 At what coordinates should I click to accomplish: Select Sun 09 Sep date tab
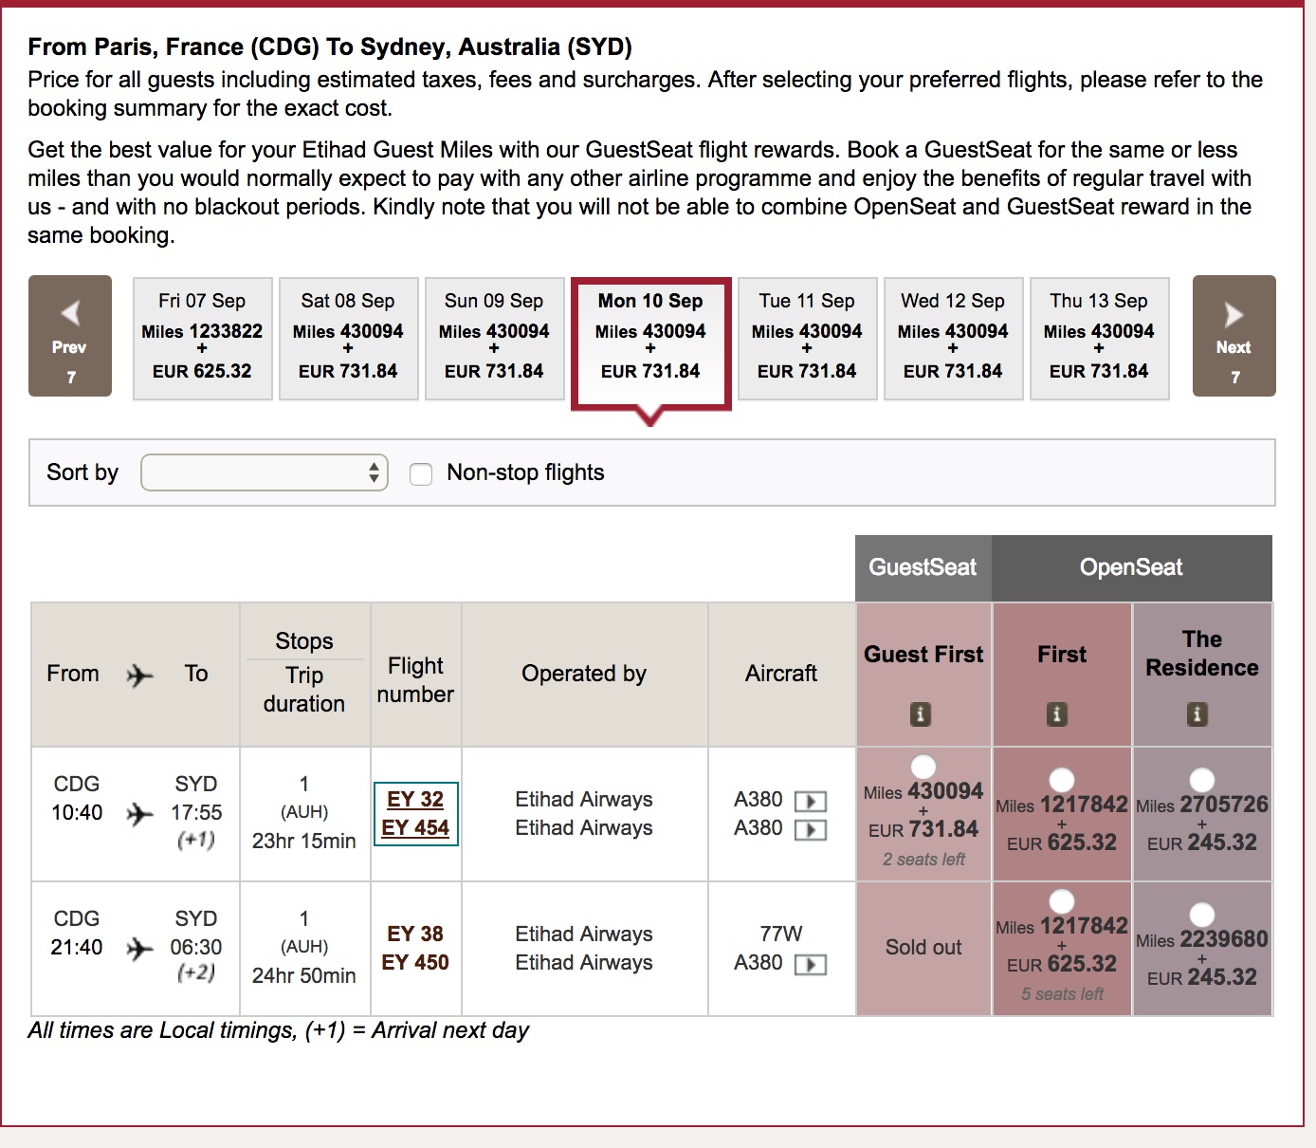(x=494, y=338)
